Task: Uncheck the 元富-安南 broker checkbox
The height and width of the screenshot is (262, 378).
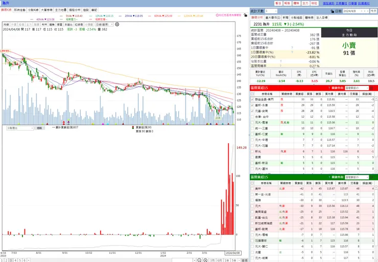Action: point(252,111)
